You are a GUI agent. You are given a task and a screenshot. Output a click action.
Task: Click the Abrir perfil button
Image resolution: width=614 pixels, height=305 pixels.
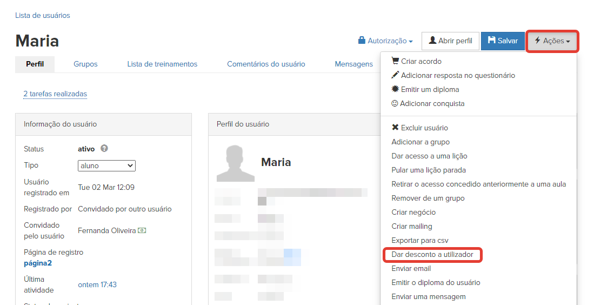(x=450, y=41)
